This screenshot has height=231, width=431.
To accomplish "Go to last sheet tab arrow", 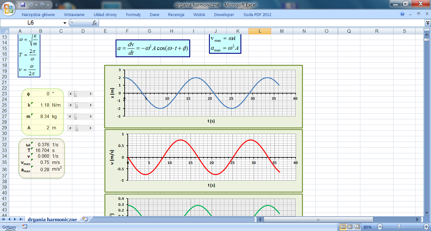I will click(21, 219).
